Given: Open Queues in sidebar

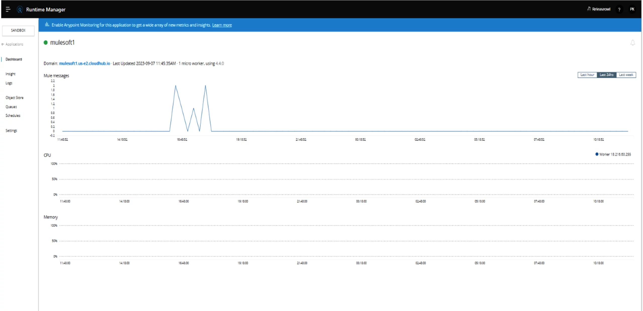Looking at the screenshot, I should point(11,107).
